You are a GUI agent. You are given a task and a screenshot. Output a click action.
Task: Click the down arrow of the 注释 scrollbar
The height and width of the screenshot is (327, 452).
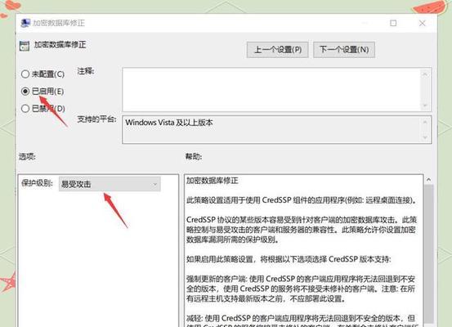click(424, 105)
